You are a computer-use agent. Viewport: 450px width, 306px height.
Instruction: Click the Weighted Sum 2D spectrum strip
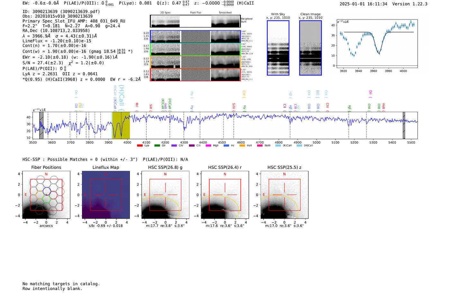pos(195,21)
